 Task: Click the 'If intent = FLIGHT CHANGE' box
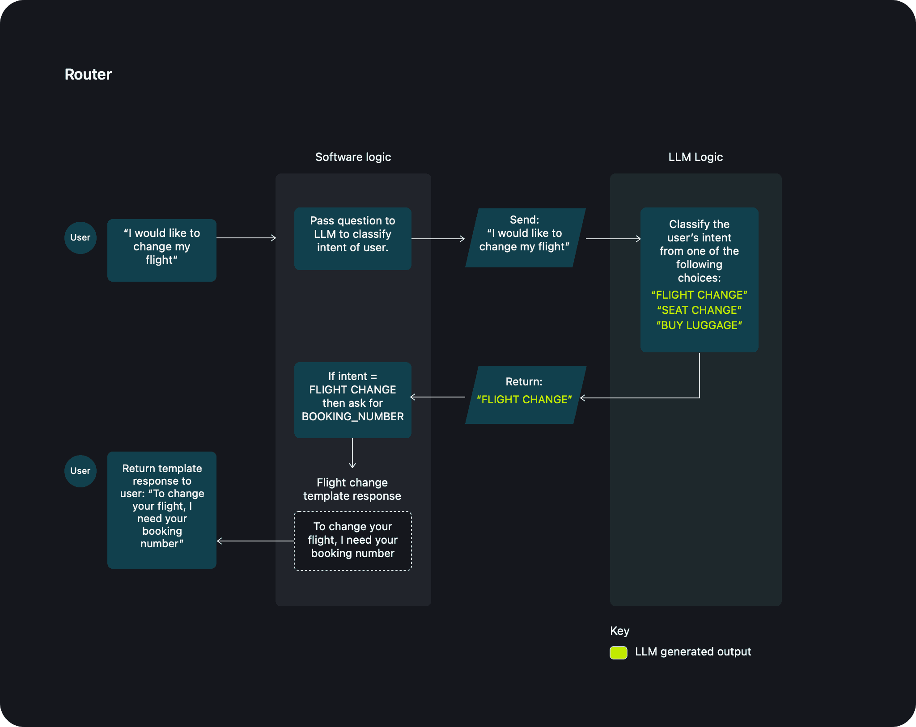[x=353, y=400]
